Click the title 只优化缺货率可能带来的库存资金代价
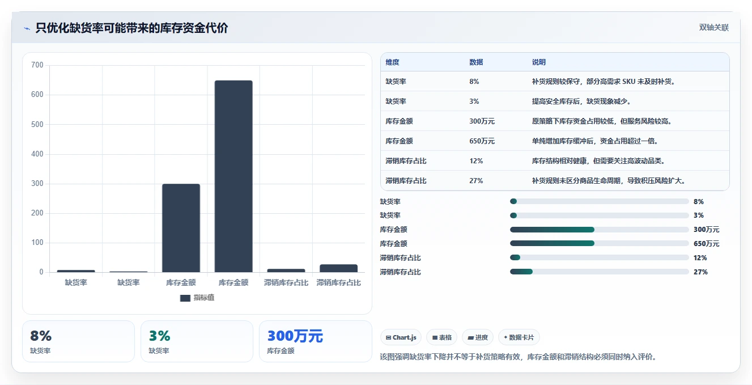Screen dimensions: 752x385 coord(131,28)
